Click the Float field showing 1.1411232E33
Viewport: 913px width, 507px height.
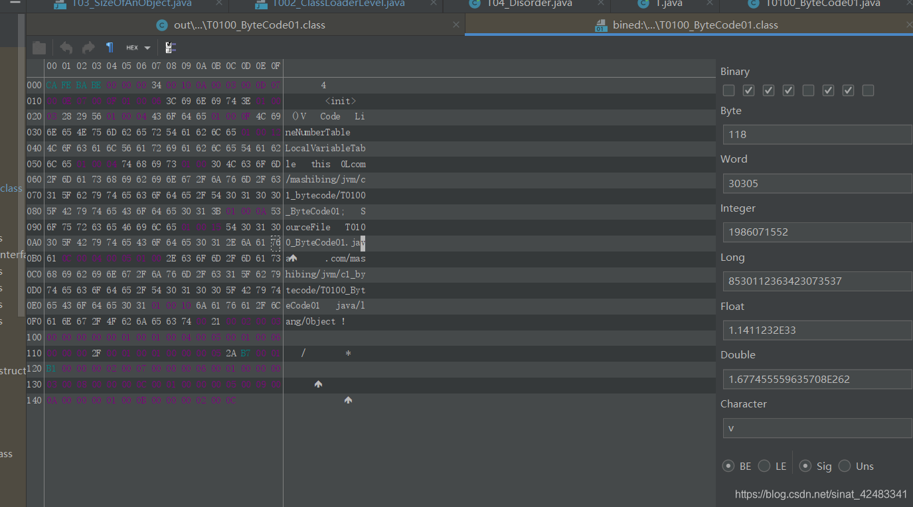(817, 330)
